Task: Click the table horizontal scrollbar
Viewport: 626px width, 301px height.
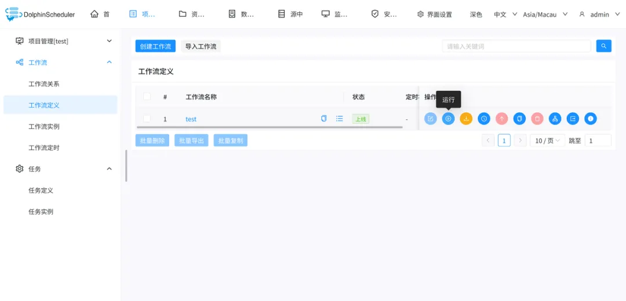Action: coord(270,127)
